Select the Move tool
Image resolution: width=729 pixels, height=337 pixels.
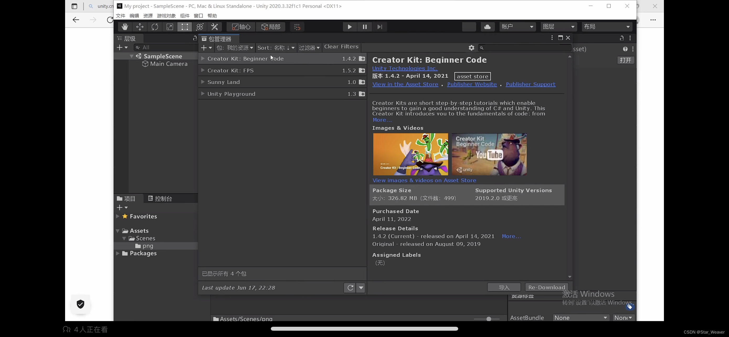(140, 27)
